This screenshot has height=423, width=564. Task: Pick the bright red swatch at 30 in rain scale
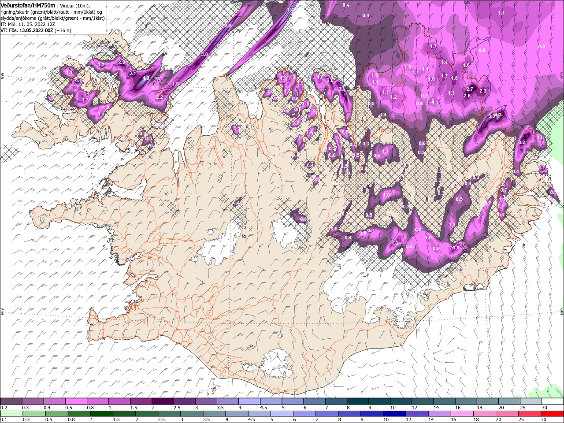[x=552, y=414]
